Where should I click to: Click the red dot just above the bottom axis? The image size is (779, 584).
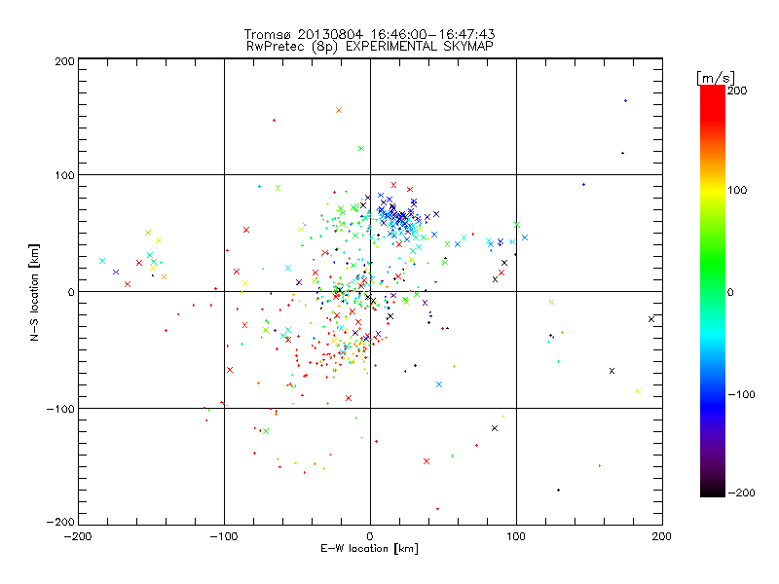(437, 509)
